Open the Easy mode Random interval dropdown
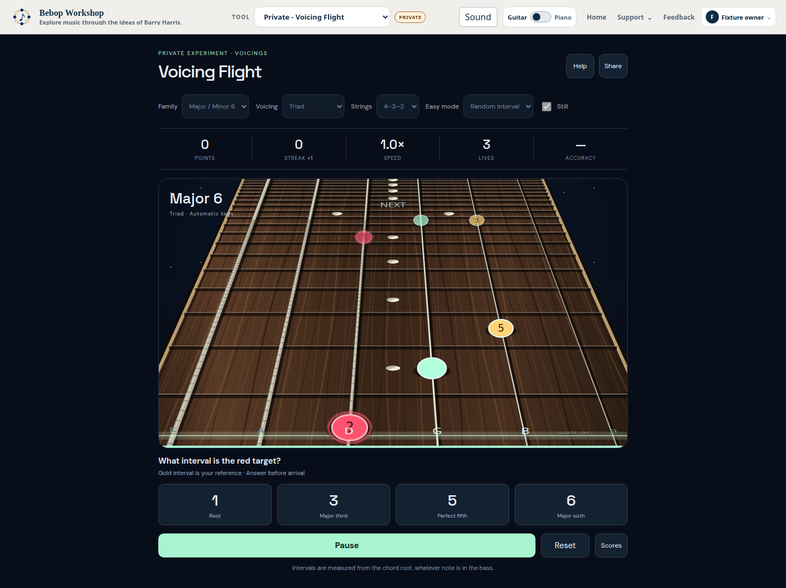 [498, 106]
